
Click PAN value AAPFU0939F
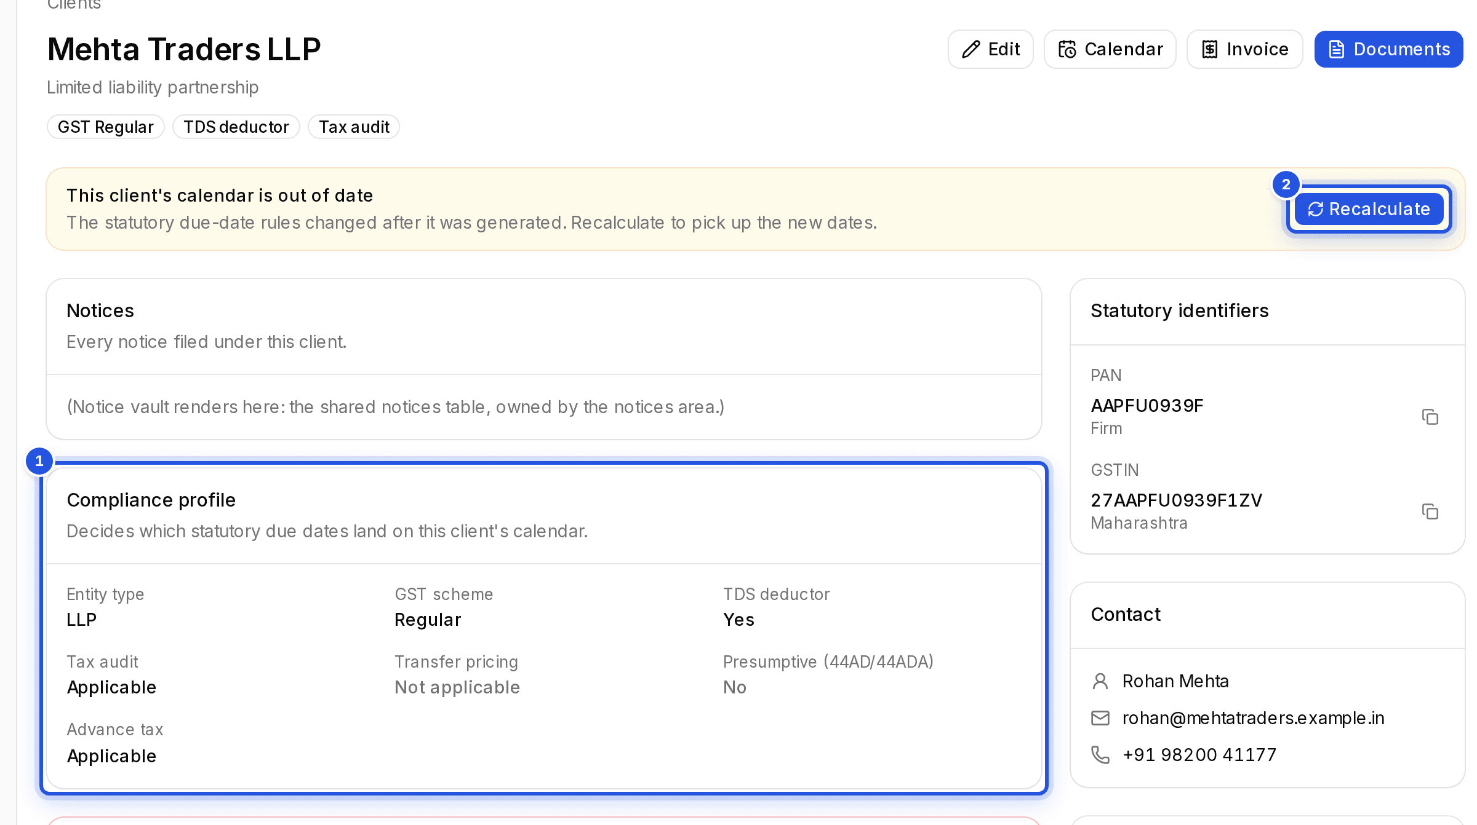pos(1147,406)
